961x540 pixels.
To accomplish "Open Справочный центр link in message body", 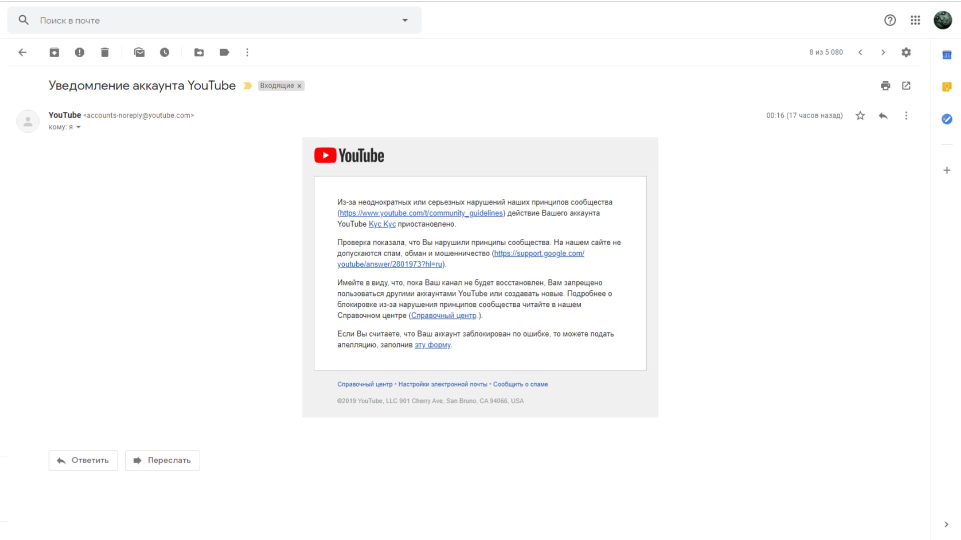I will pyautogui.click(x=444, y=316).
